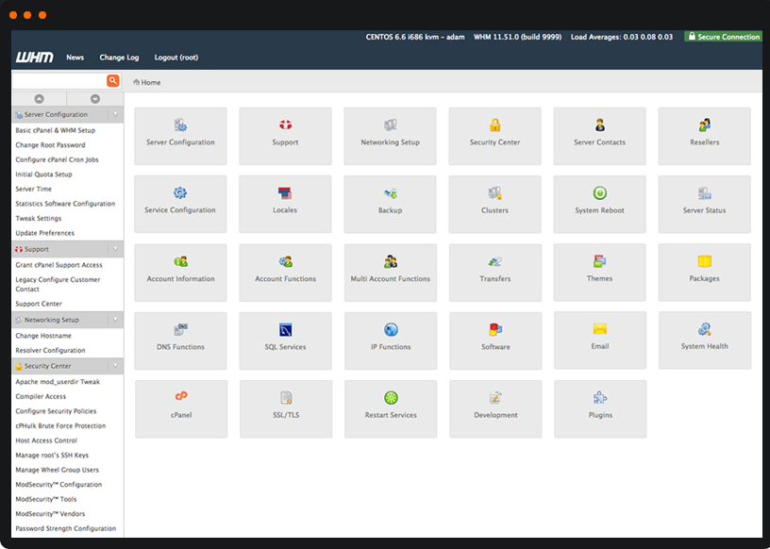
Task: Open Change Hostname link
Action: (43, 336)
